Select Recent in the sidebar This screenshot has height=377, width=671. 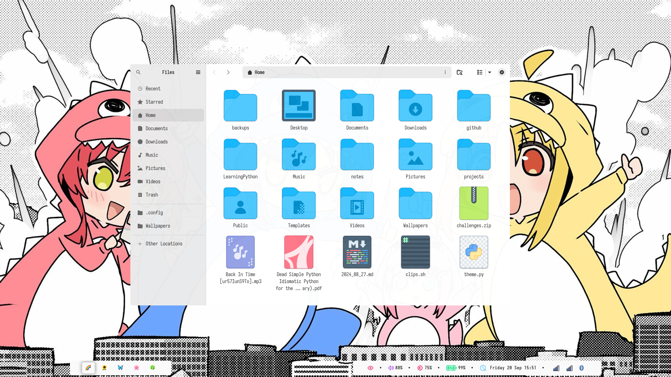153,89
